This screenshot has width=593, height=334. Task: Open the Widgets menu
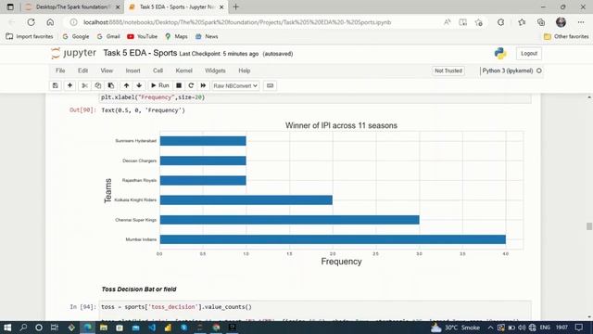tap(215, 71)
